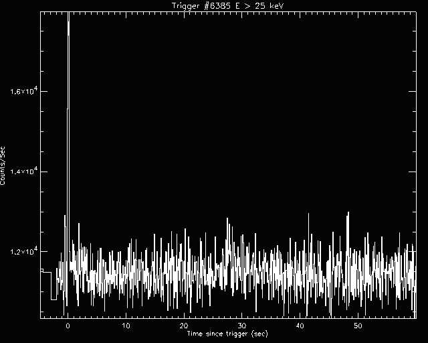The width and height of the screenshot is (428, 343).
Task: Click the x-axis tick label 10
Action: tap(126, 326)
